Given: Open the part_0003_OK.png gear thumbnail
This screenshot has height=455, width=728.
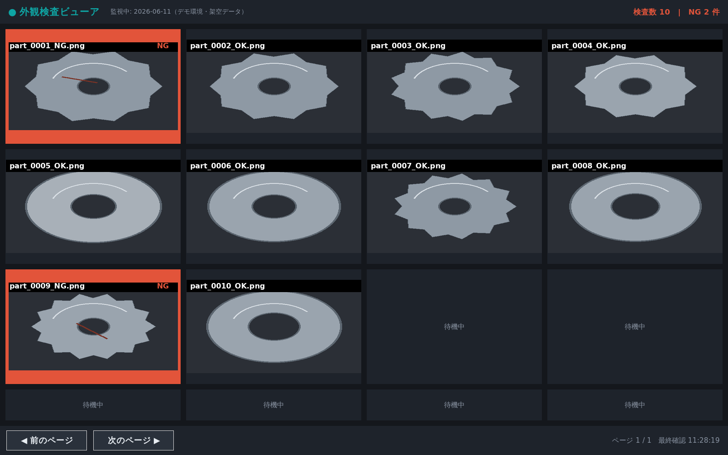Looking at the screenshot, I should (455, 86).
